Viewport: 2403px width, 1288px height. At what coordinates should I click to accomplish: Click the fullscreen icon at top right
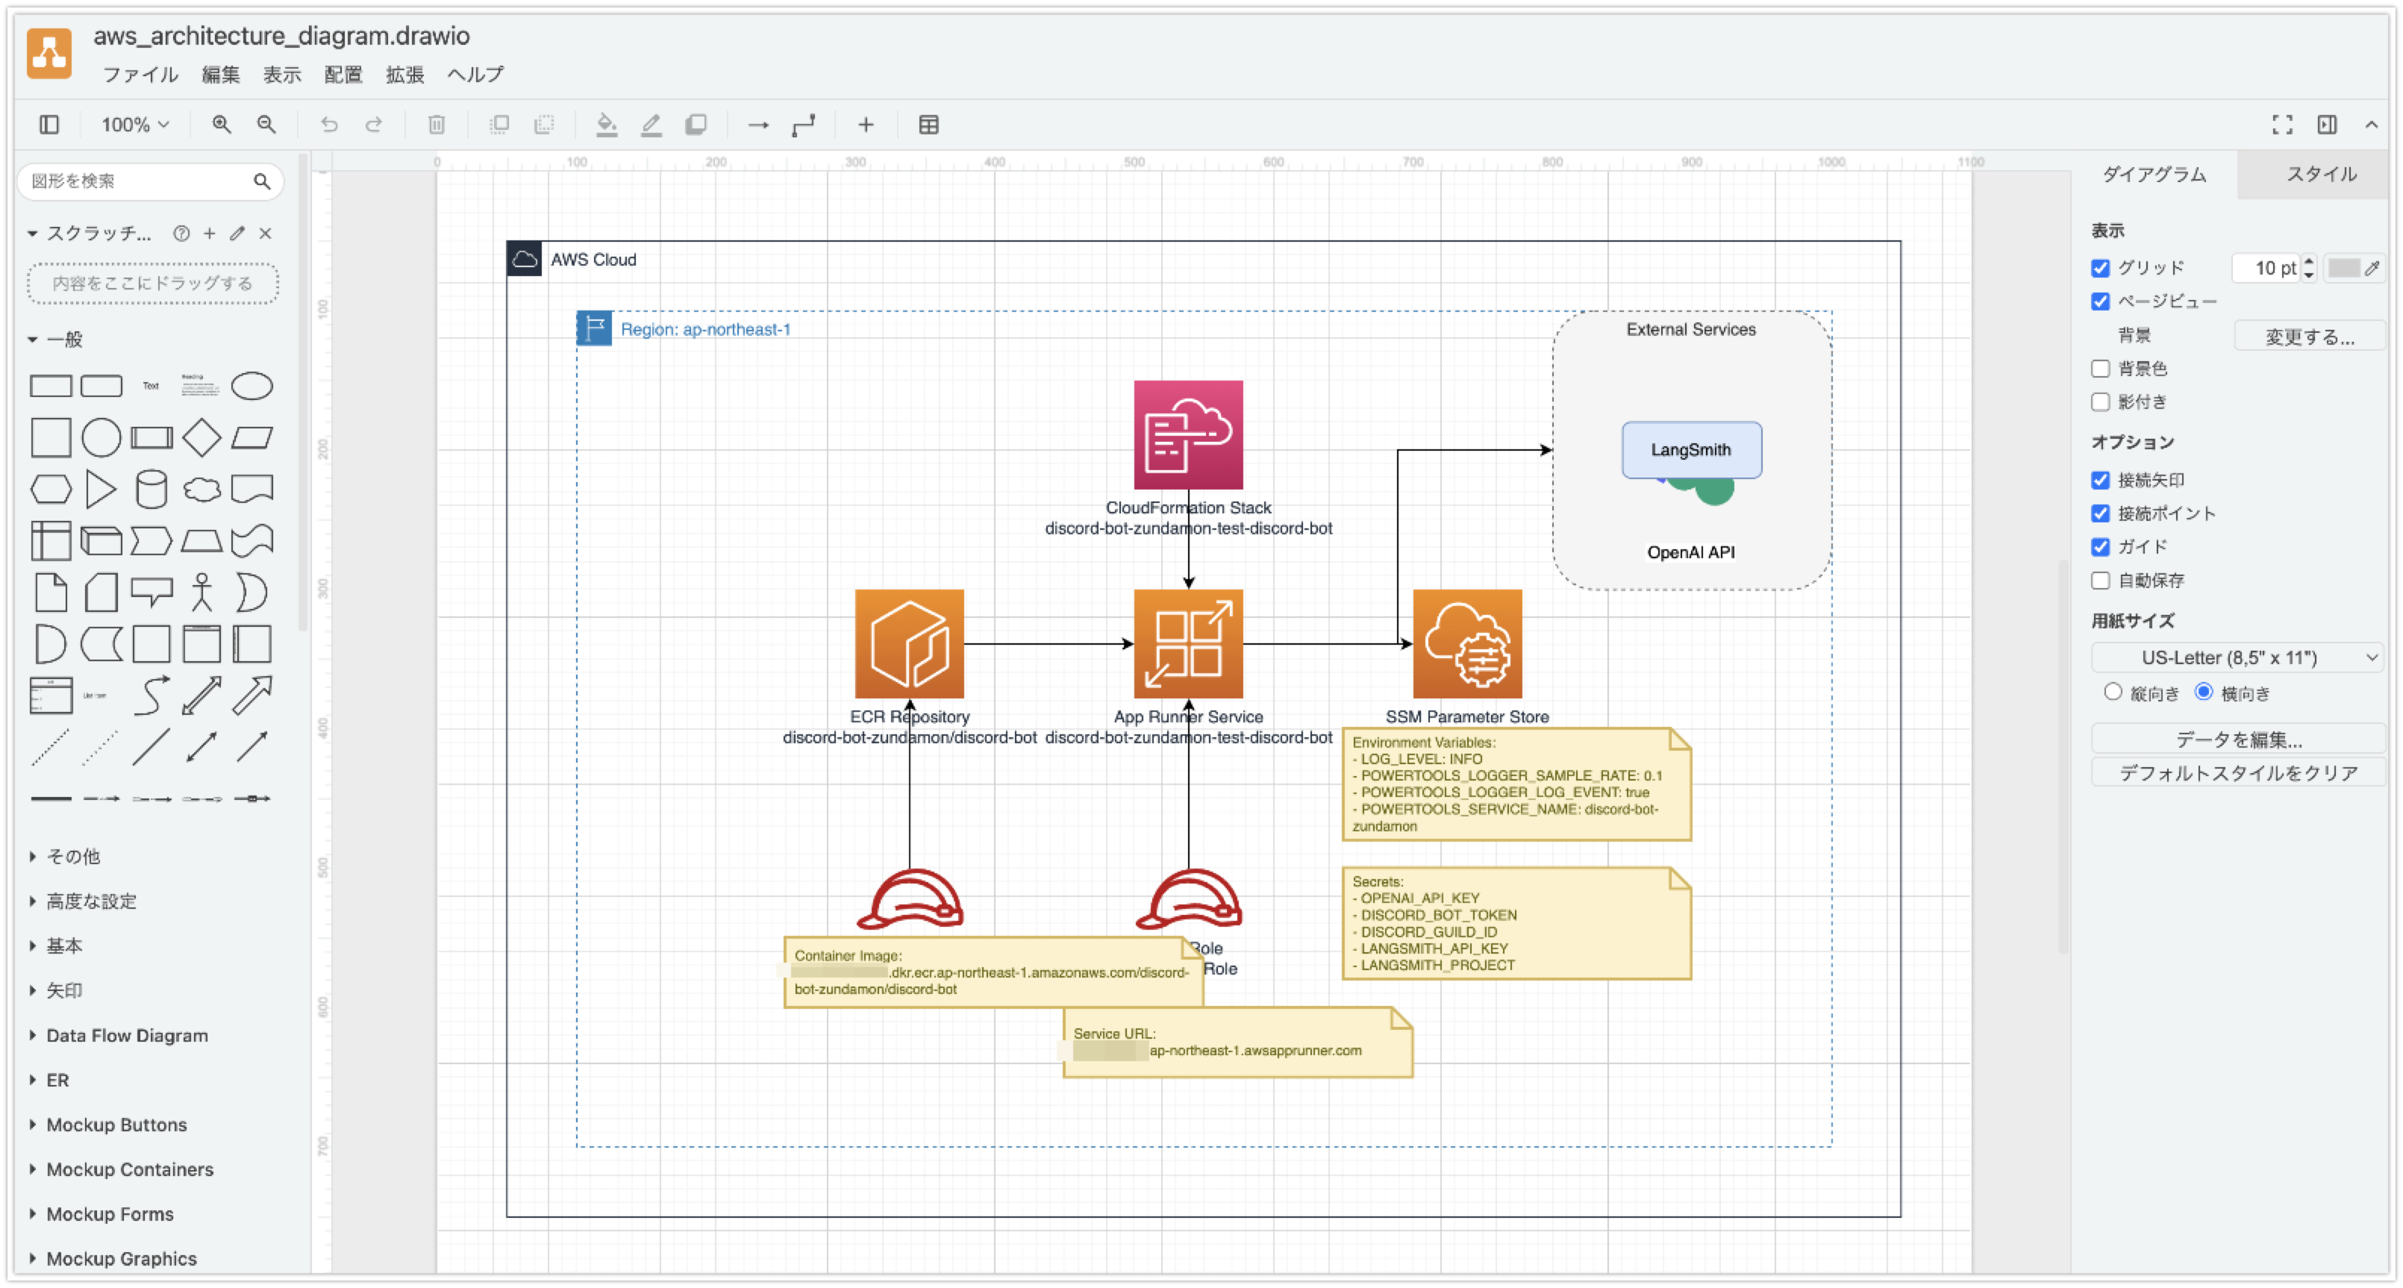click(x=2282, y=125)
